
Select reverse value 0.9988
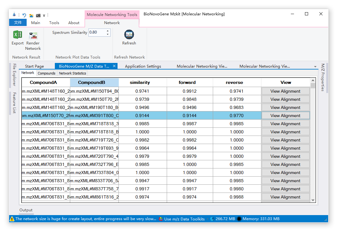(237, 197)
